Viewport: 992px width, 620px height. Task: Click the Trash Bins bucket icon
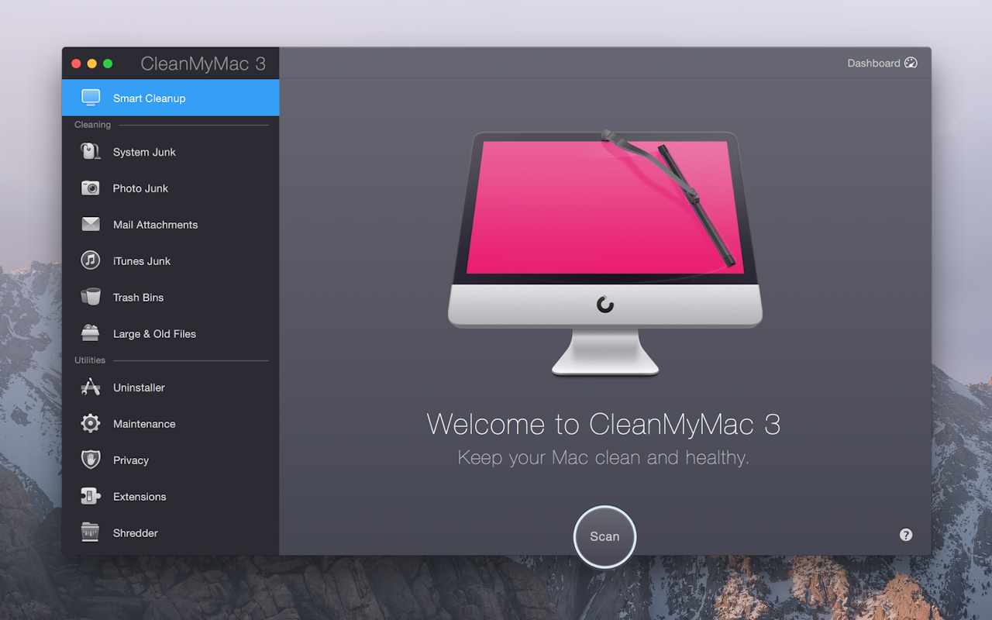coord(91,298)
